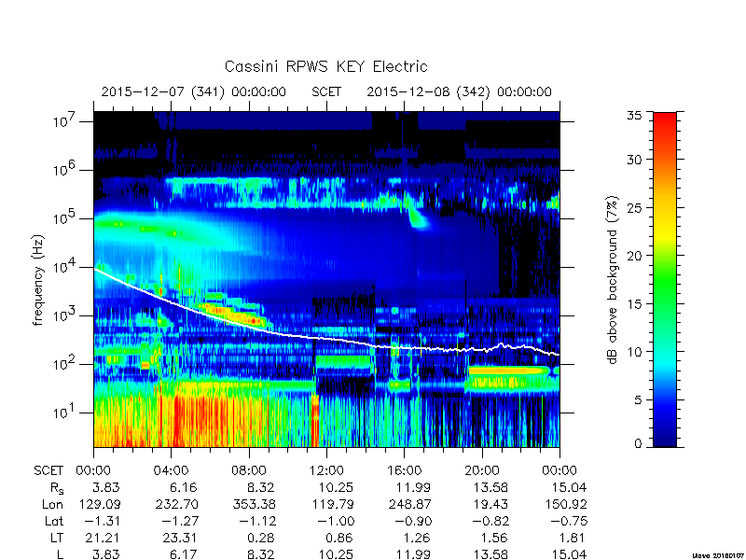Click the 10^7 frequency axis label
The height and width of the screenshot is (560, 746).
pos(63,121)
